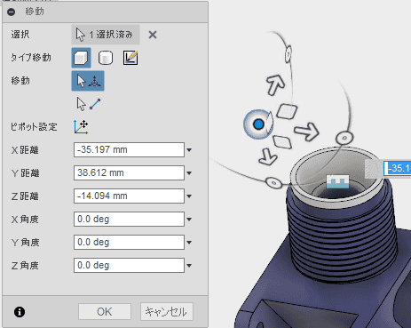
Task: Choose the Point to Point move icon
Action: [88, 104]
